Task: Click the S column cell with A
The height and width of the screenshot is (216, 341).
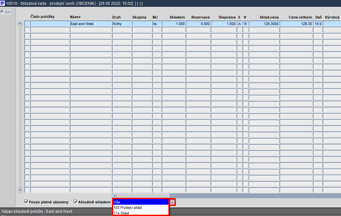Action: (x=239, y=24)
